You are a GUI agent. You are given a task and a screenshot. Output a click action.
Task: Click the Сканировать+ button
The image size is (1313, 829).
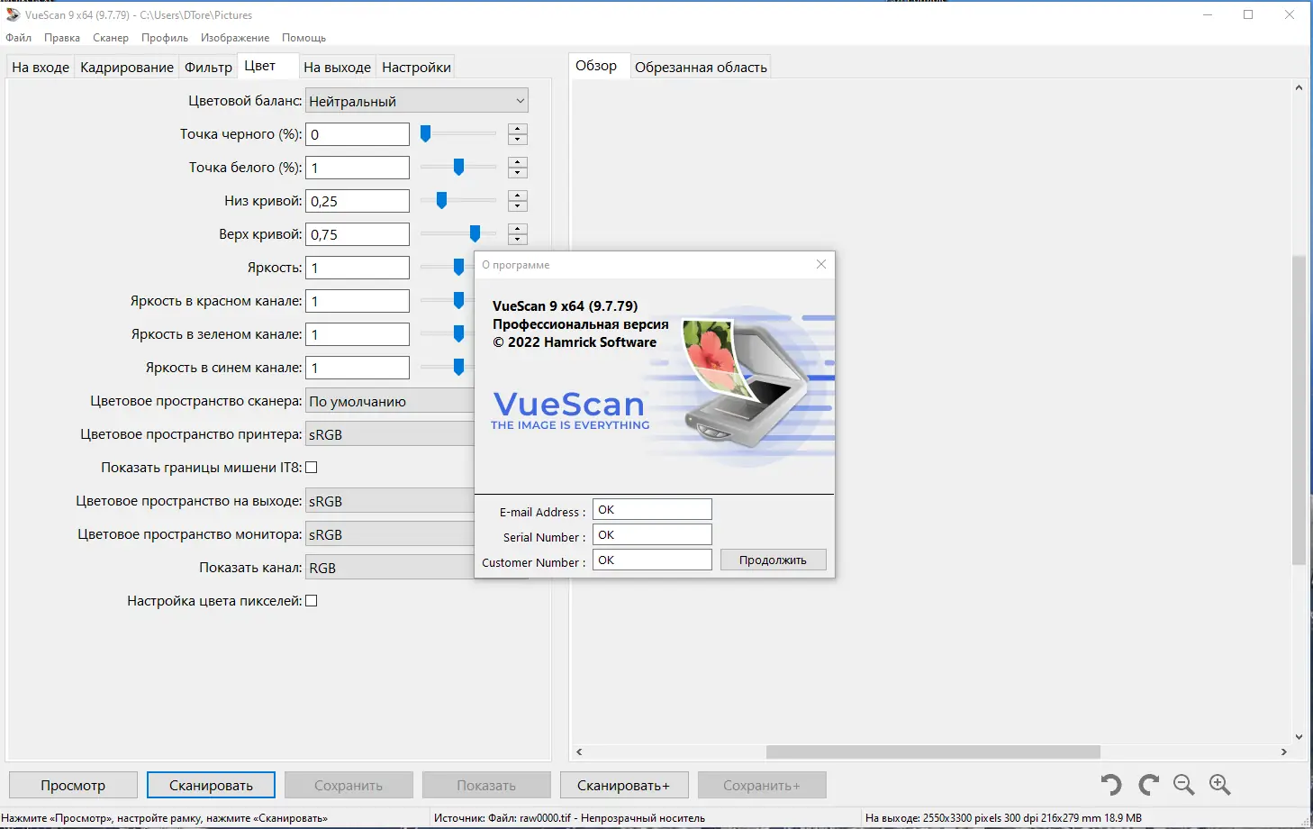point(624,784)
